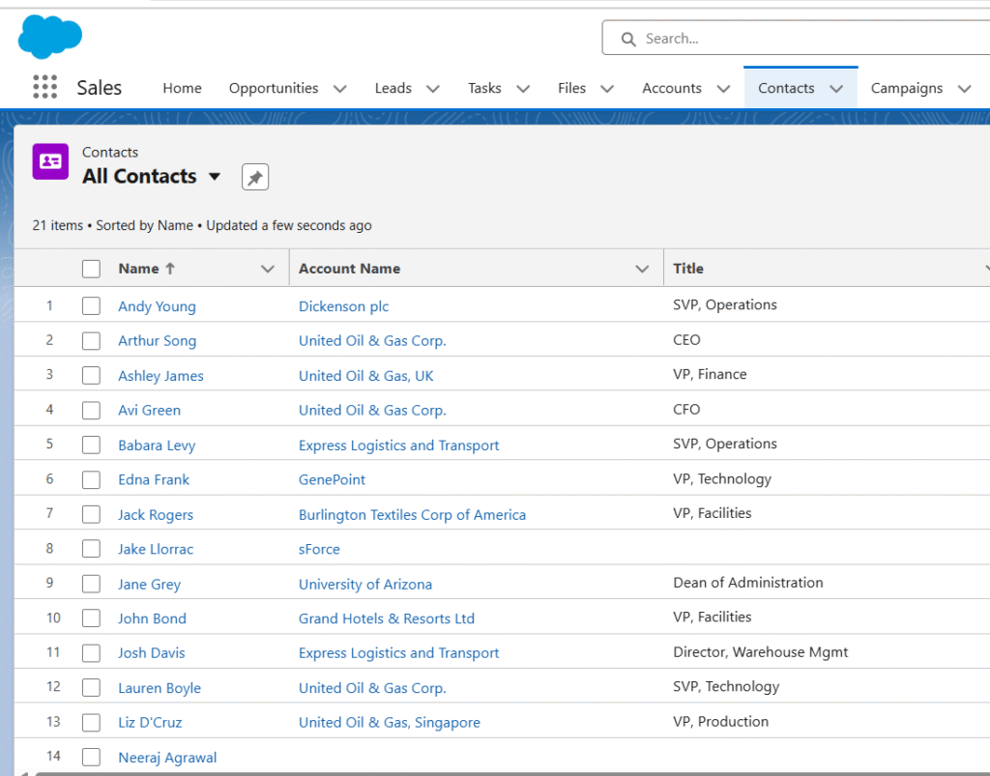990x776 pixels.
Task: Open Jake Llorrac's contact record
Action: (x=156, y=550)
